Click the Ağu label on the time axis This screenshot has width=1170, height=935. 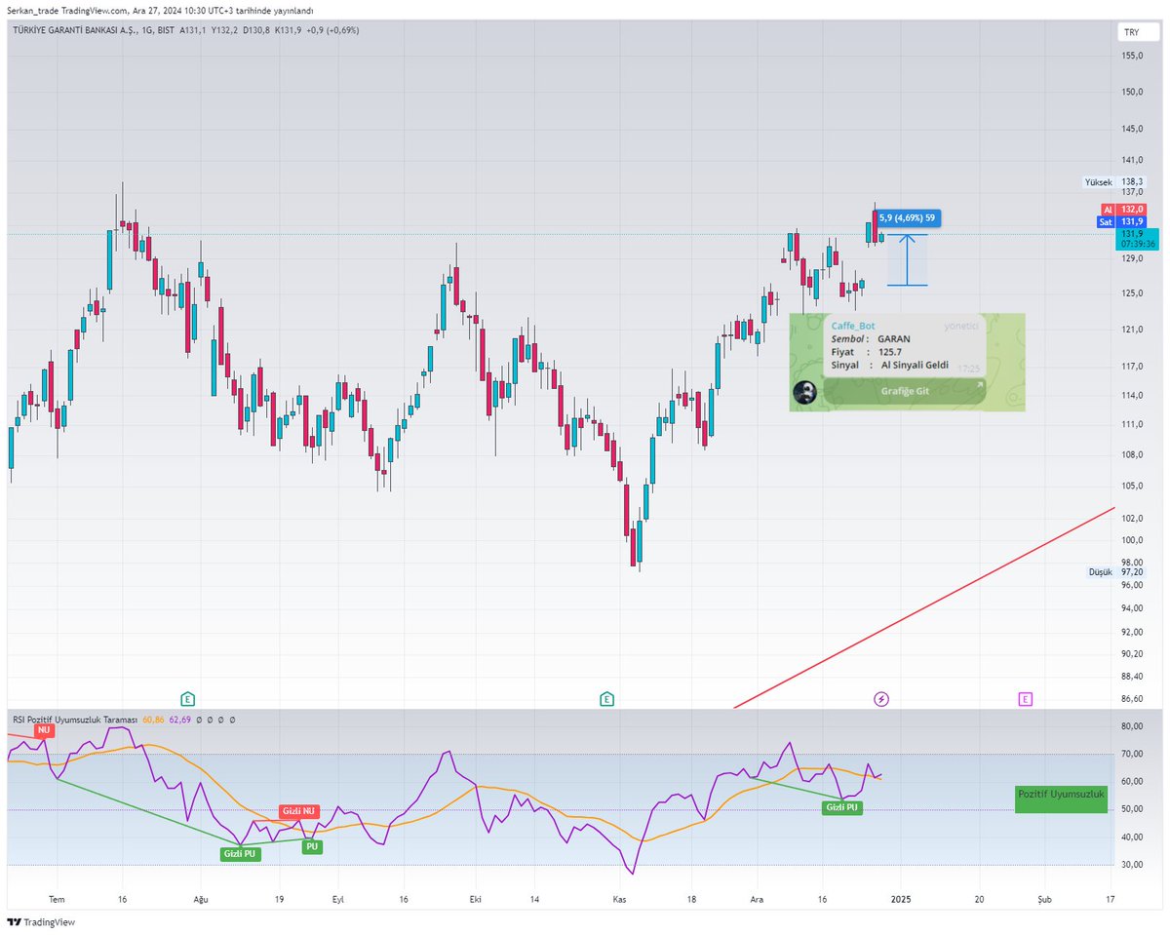pyautogui.click(x=201, y=899)
